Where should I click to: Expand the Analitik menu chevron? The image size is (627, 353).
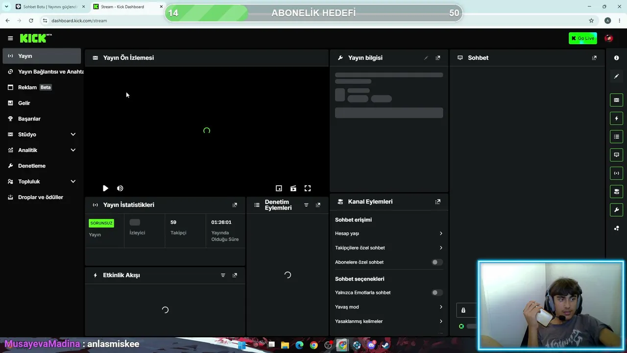(x=73, y=150)
